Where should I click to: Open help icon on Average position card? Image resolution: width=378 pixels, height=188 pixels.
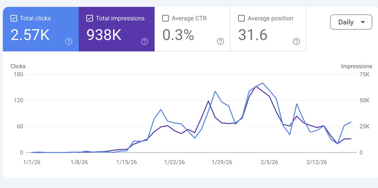pyautogui.click(x=296, y=41)
